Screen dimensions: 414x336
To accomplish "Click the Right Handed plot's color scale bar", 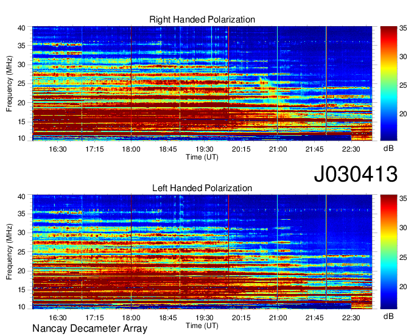I will pos(388,83).
